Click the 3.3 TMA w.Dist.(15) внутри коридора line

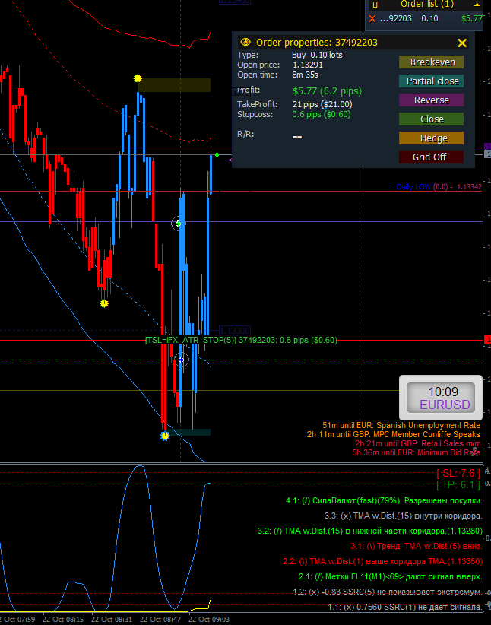[x=404, y=516]
